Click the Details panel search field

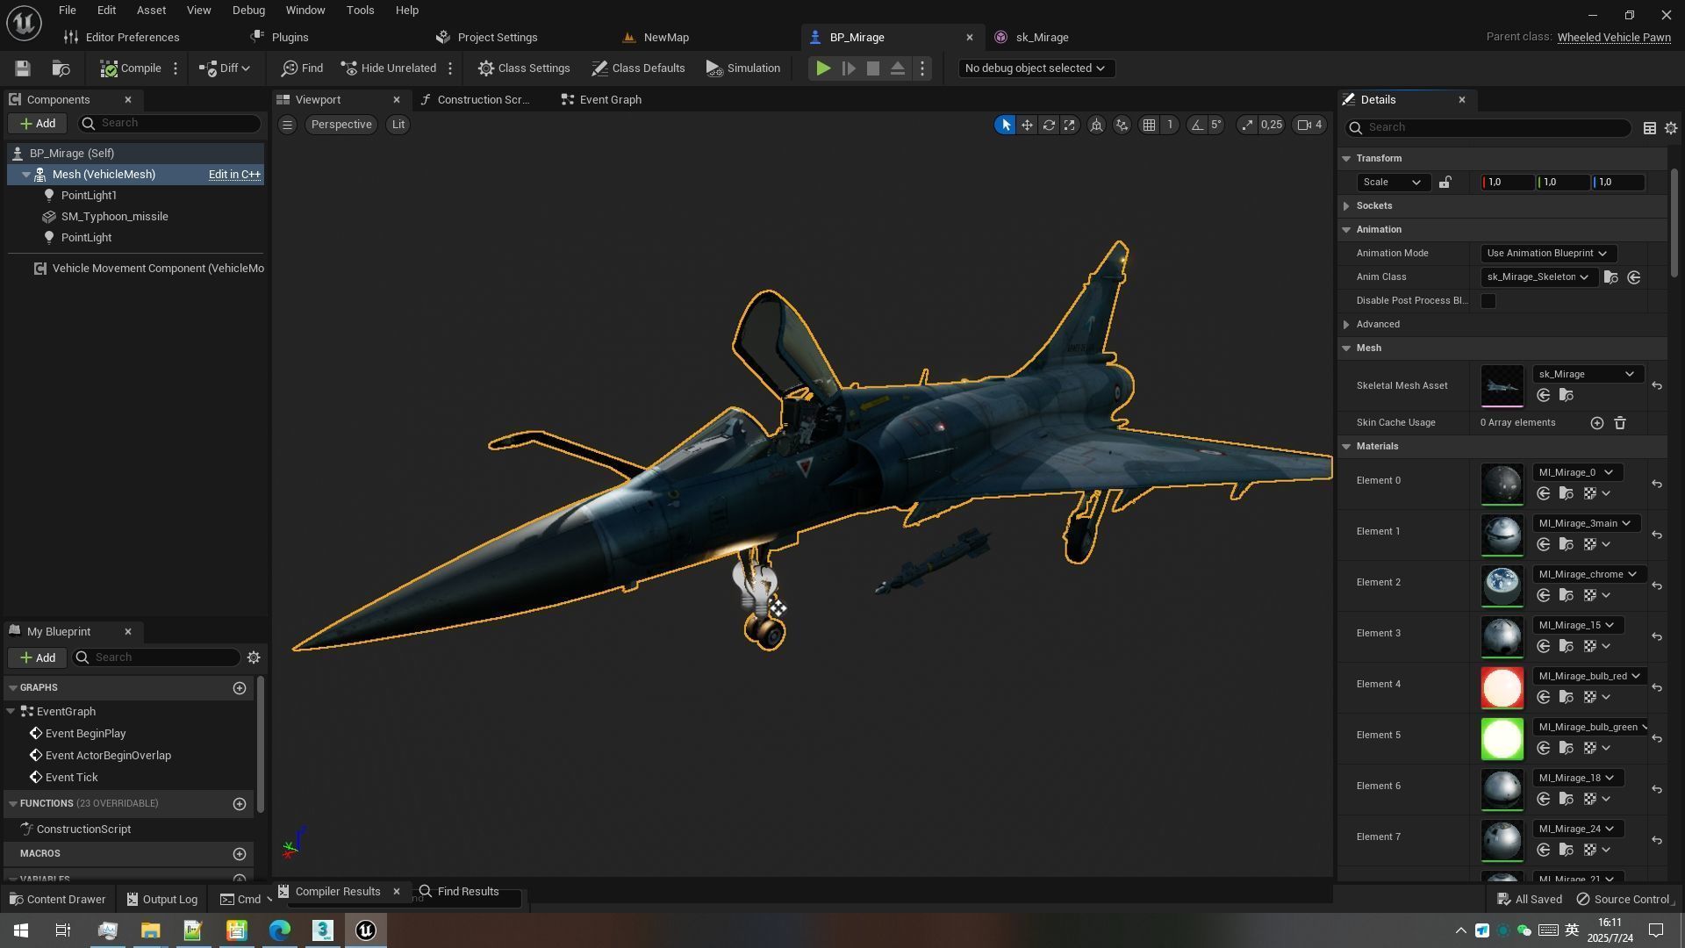(x=1488, y=128)
